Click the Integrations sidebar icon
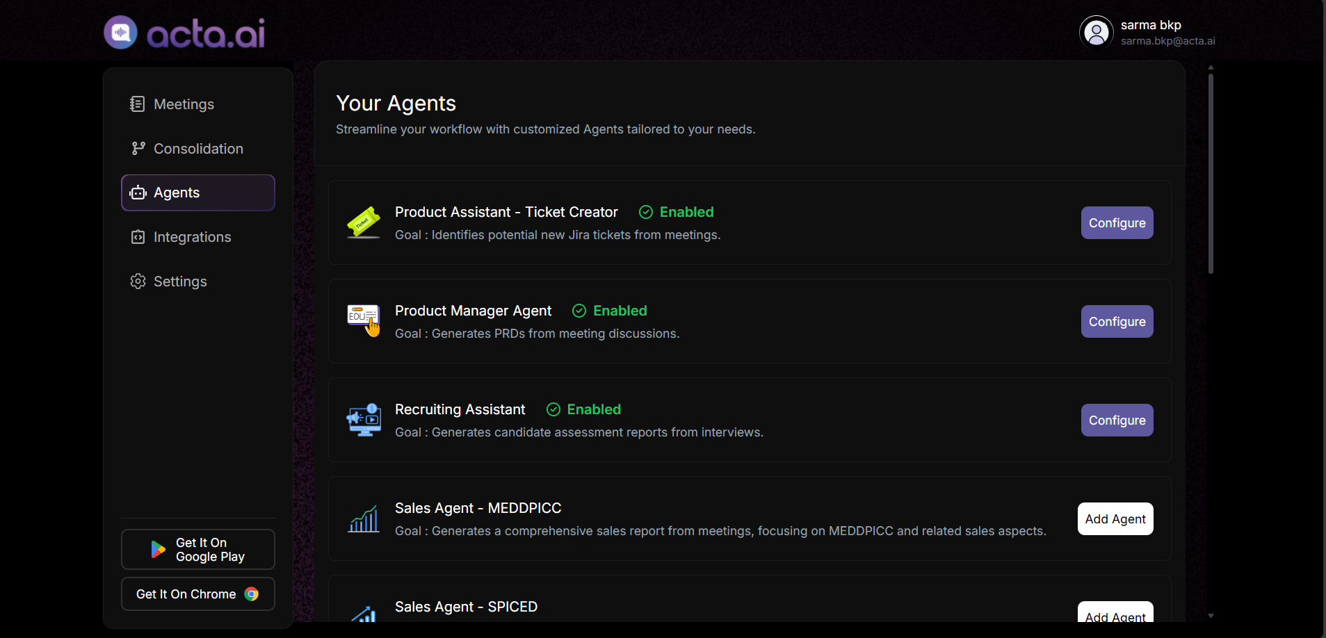Screen dimensions: 1326x638 (138, 237)
